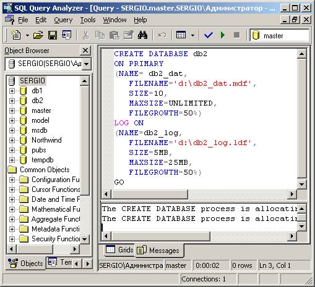Click the binoculars Find icon
Screen dimensions: 315x287
point(142,35)
